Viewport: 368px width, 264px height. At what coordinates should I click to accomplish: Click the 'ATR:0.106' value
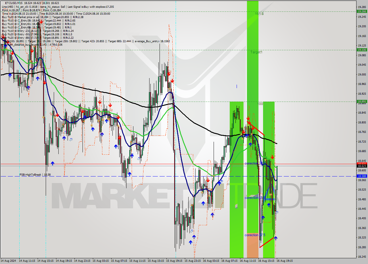(x=56, y=44)
